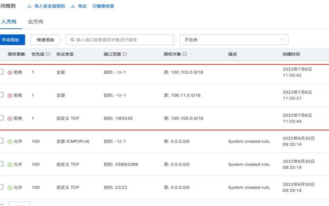Click creation time 11:33:44 cell
329x206 pixels.
[297, 118]
